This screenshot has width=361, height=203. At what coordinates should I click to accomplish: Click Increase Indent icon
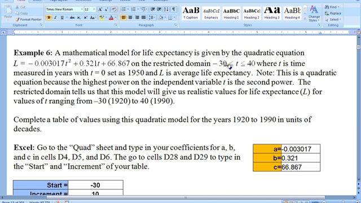159,9
